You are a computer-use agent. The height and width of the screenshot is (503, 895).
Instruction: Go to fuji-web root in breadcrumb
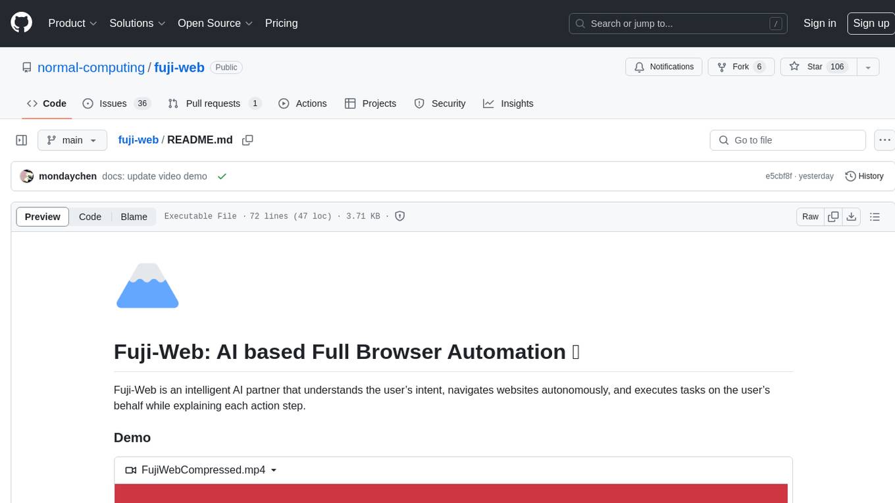click(x=138, y=140)
